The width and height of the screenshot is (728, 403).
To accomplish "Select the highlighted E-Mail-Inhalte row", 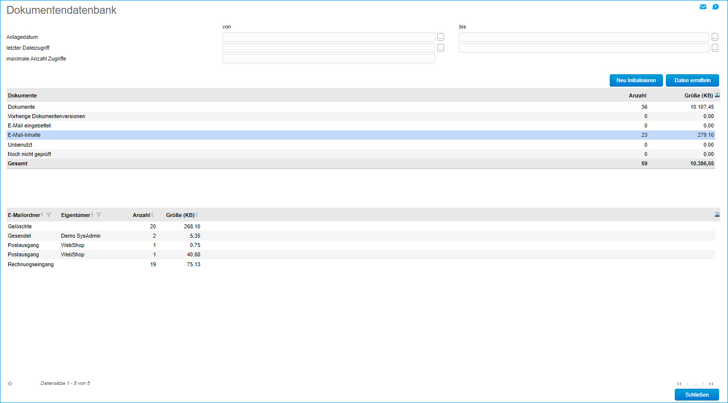I will (360, 135).
